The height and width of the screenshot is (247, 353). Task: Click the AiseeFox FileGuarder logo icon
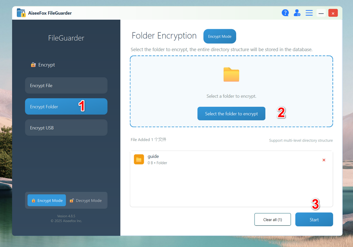click(20, 13)
